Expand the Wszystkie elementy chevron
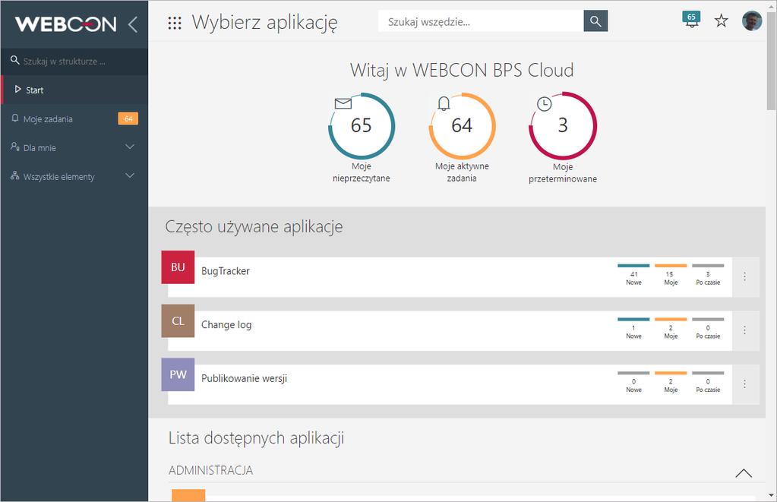 pyautogui.click(x=130, y=175)
